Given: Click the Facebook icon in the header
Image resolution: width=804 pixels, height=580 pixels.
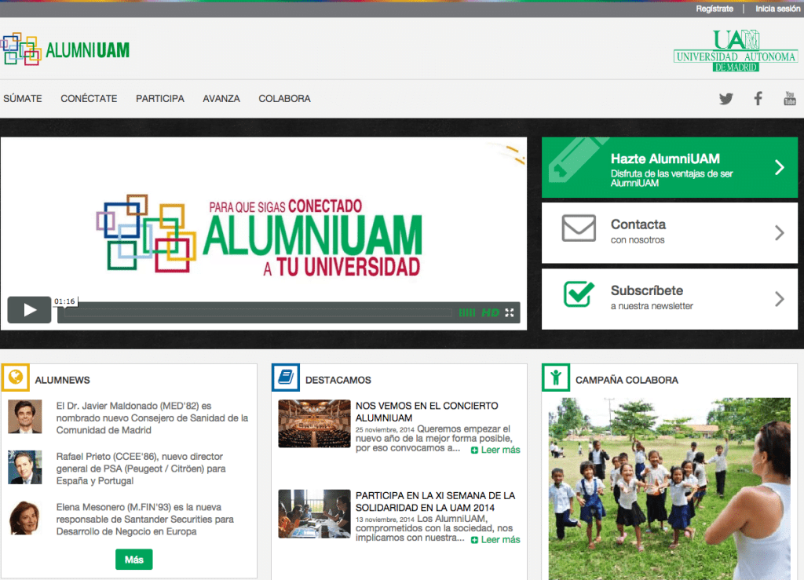Looking at the screenshot, I should (x=757, y=98).
